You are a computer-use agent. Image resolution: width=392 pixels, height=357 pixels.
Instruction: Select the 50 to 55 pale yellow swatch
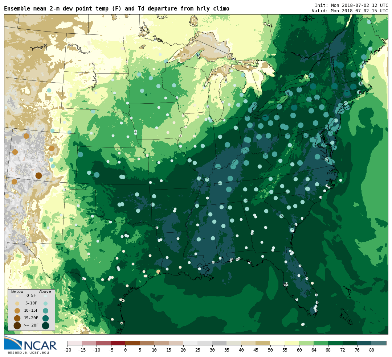pyautogui.click(x=278, y=343)
